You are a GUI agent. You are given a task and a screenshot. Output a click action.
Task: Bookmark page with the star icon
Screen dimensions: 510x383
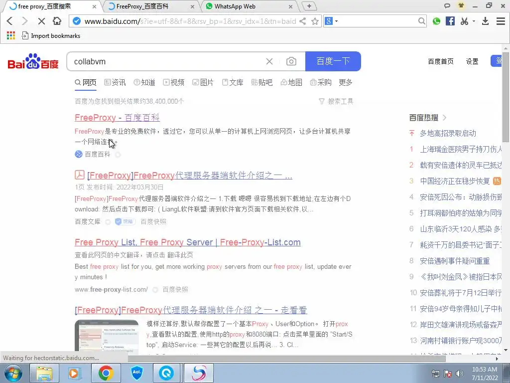tap(315, 21)
